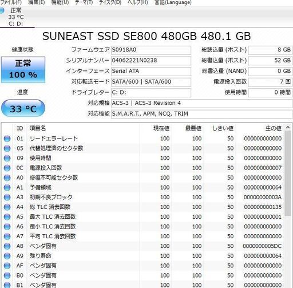Click the 現在値 column header
Image resolution: width=293 pixels, height=288 pixels.
[156, 128]
